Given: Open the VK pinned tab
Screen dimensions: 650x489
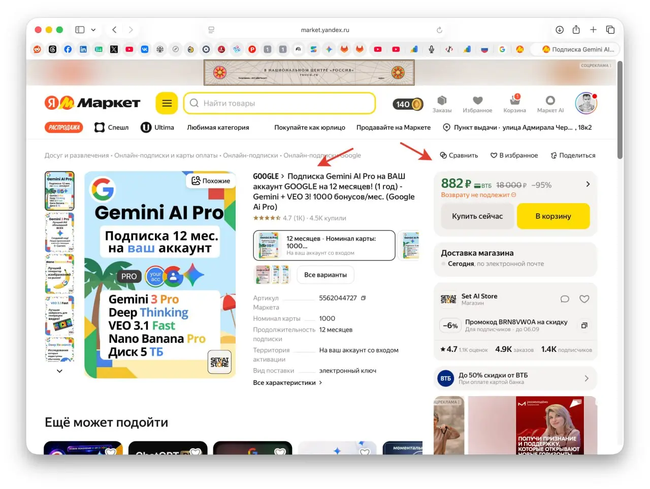Looking at the screenshot, I should click(x=145, y=49).
